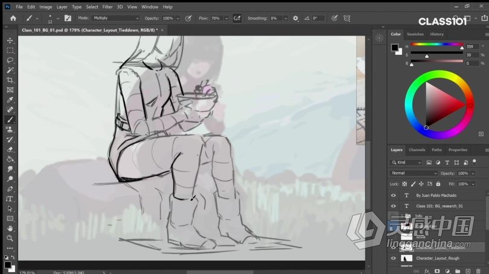Open the Filter menu
The height and width of the screenshot is (274, 489).
click(x=107, y=7)
